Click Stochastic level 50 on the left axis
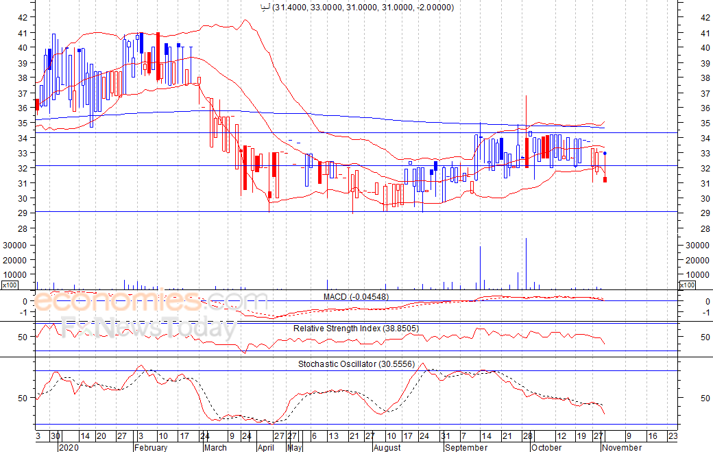 (x=23, y=398)
